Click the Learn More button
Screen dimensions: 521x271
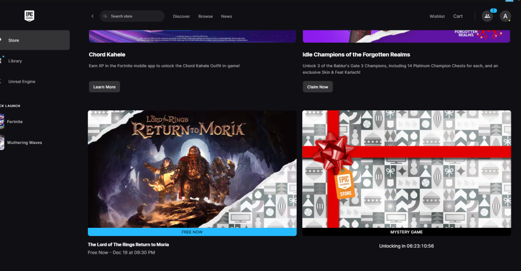tap(104, 86)
